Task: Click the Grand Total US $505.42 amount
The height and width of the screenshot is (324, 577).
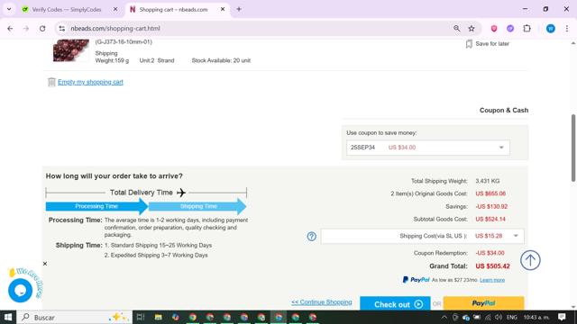Action: 492,266
